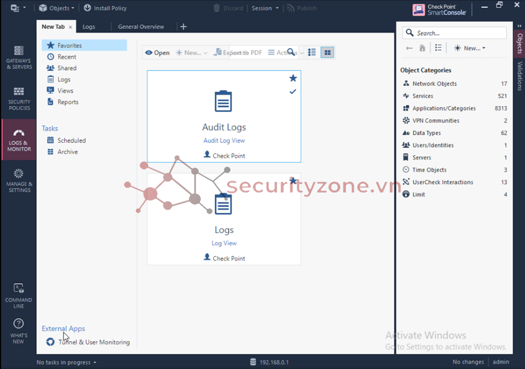Image resolution: width=525 pixels, height=369 pixels.
Task: Open the VPN Communities category
Action: (454, 121)
